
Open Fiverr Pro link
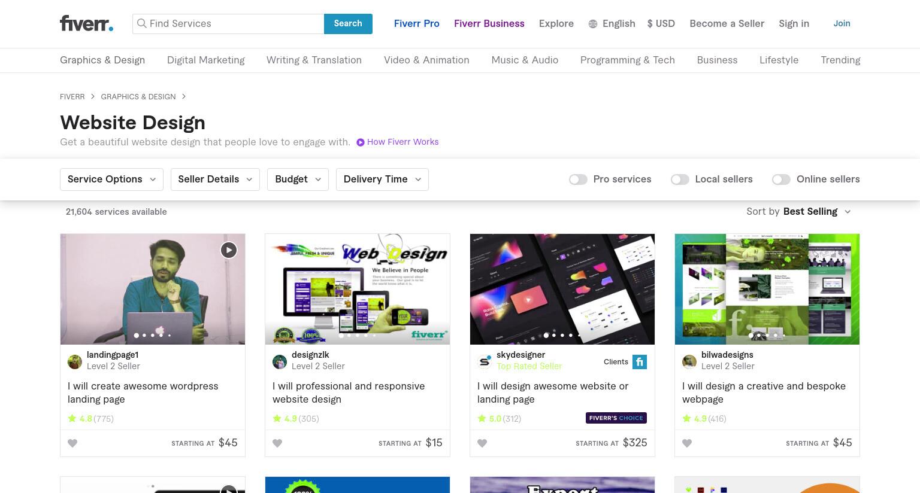pos(416,23)
